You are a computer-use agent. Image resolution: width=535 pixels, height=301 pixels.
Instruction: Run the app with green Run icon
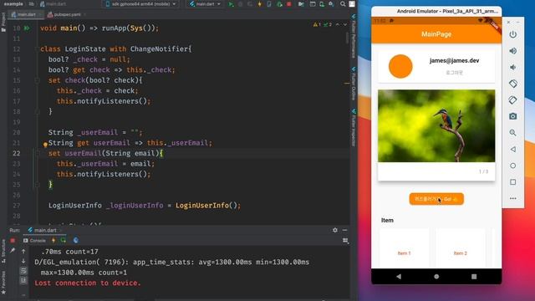coord(231,4)
